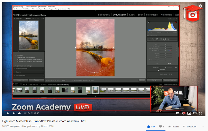Add a snapshot with Momentopnamen plus icon
This screenshot has width=208, height=131.
pyautogui.click(x=43, y=69)
